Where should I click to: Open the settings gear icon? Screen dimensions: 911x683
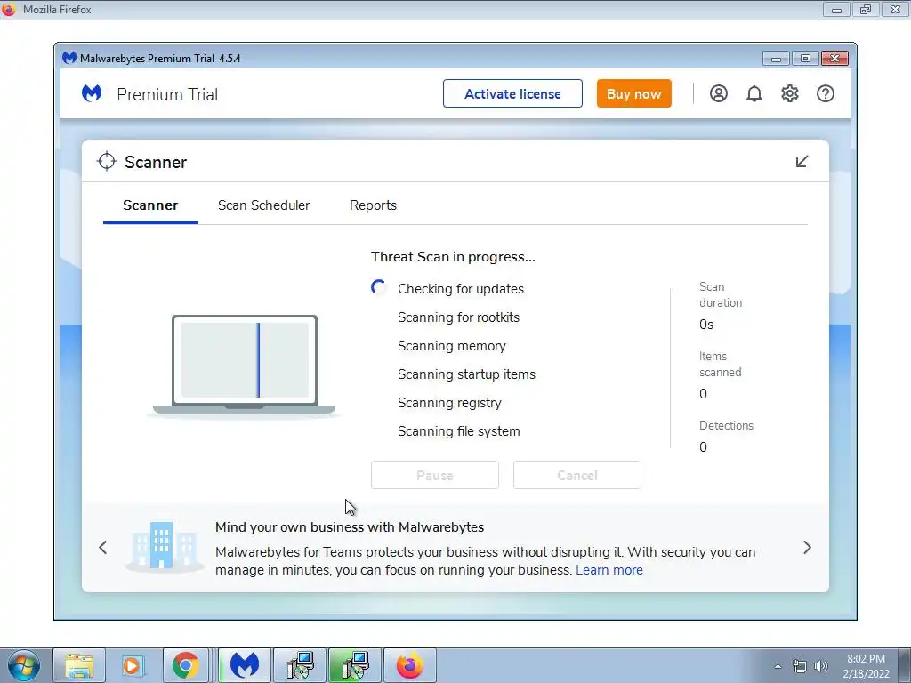[x=790, y=93]
